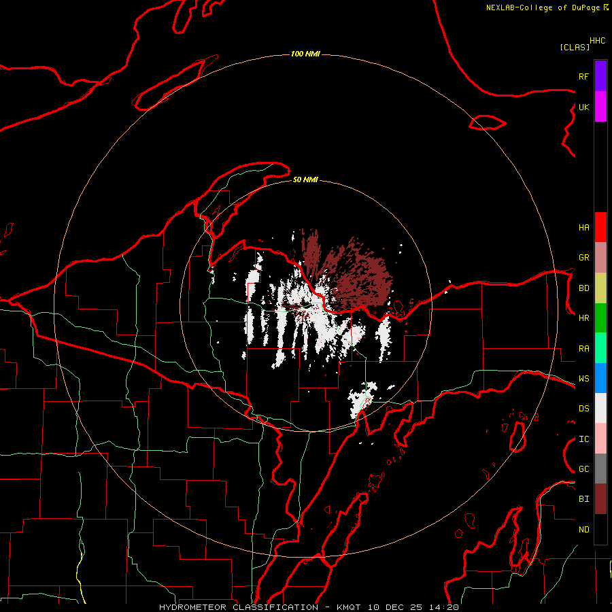
Task: Pick the RA light green legend swatch
Action: (600, 348)
